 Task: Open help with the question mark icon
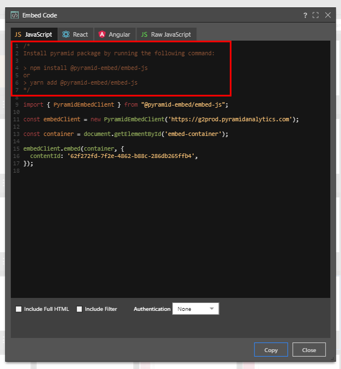coord(305,15)
